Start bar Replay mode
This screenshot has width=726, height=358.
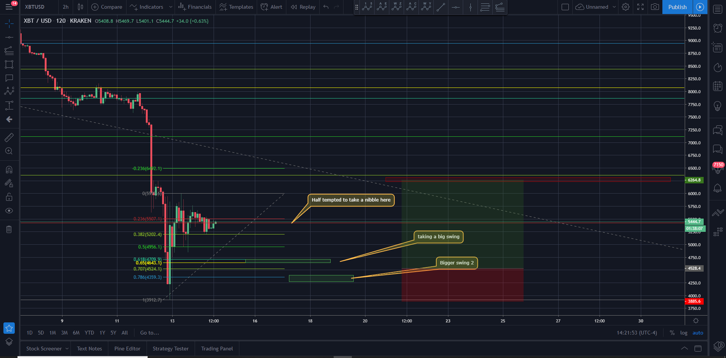303,7
